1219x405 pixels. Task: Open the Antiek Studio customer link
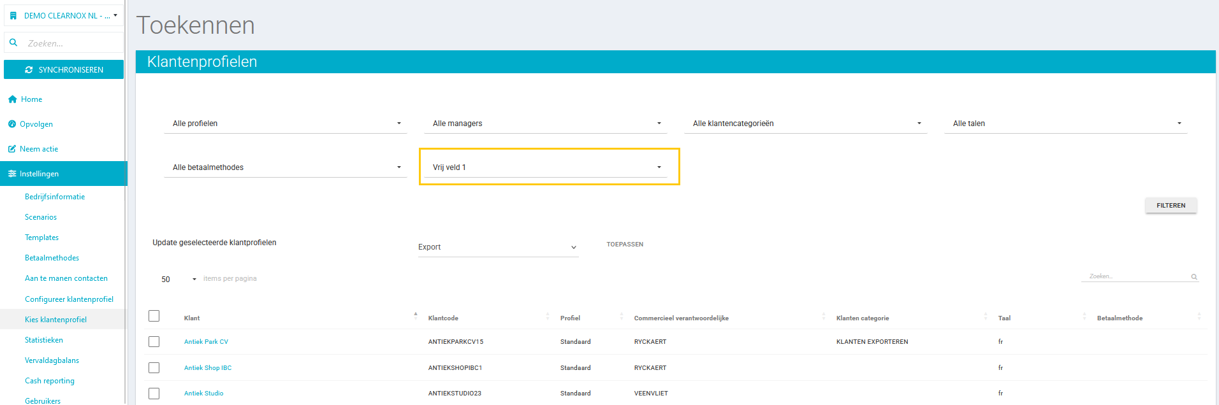point(203,394)
